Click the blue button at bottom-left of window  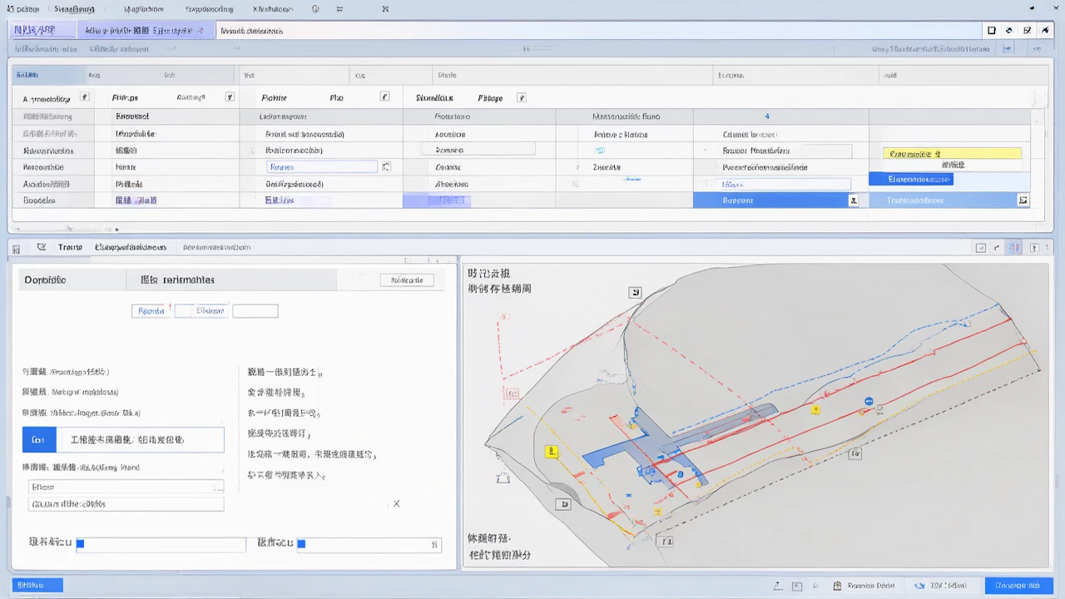click(37, 586)
